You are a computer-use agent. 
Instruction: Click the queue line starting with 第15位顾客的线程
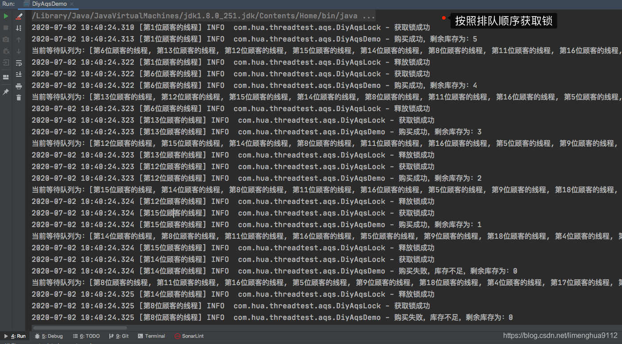pos(326,190)
